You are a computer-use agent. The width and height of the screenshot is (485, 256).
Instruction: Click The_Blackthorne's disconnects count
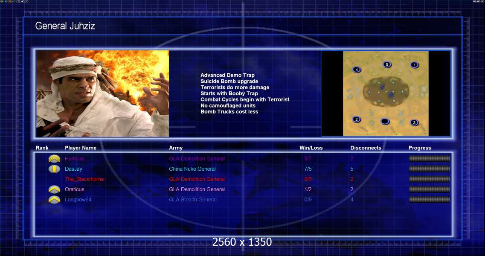[x=351, y=179]
